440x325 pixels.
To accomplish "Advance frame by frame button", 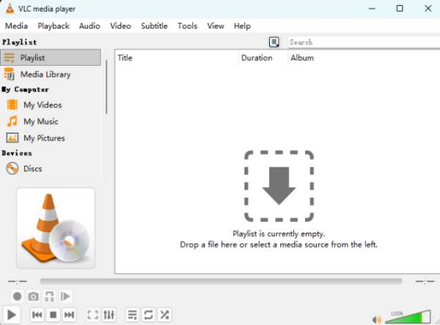I will click(x=65, y=296).
